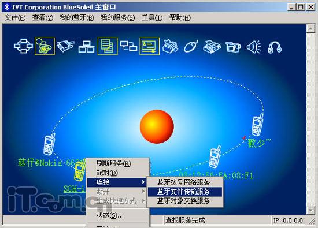Image resolution: width=318 pixels, height=228 pixels.
Task: Select 蓝牙拨号网络服务 in the submenu
Action: pyautogui.click(x=185, y=182)
